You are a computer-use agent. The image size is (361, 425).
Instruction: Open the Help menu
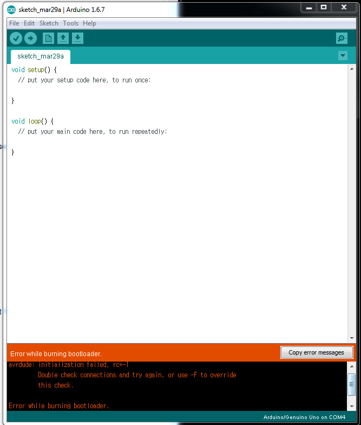pos(90,23)
